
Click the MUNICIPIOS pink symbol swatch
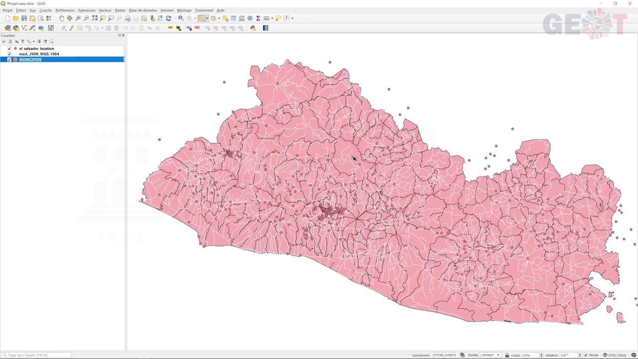15,59
